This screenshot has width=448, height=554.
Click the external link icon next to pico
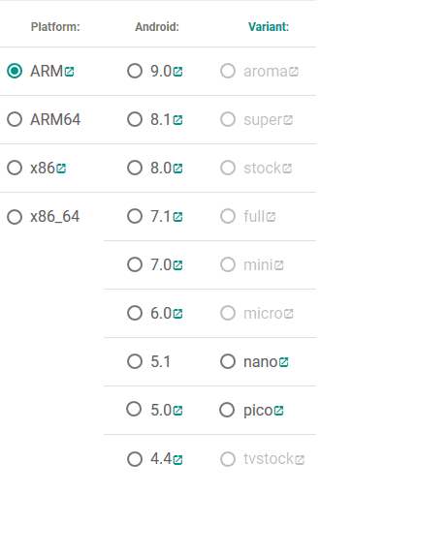pyautogui.click(x=279, y=411)
